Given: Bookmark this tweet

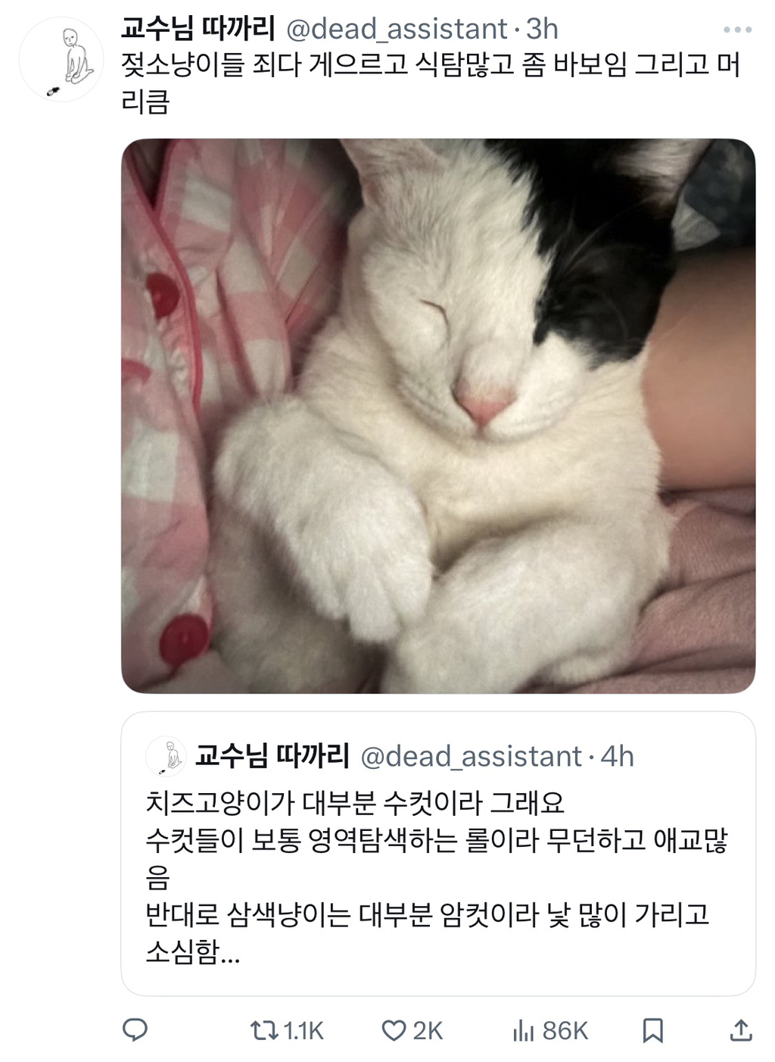Looking at the screenshot, I should click(652, 1030).
